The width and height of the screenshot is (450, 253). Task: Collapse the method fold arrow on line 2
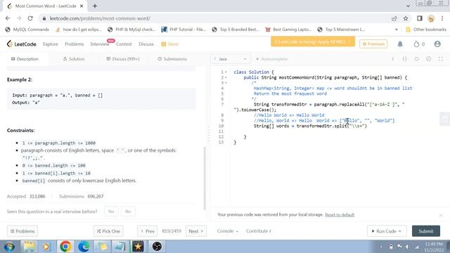click(226, 77)
